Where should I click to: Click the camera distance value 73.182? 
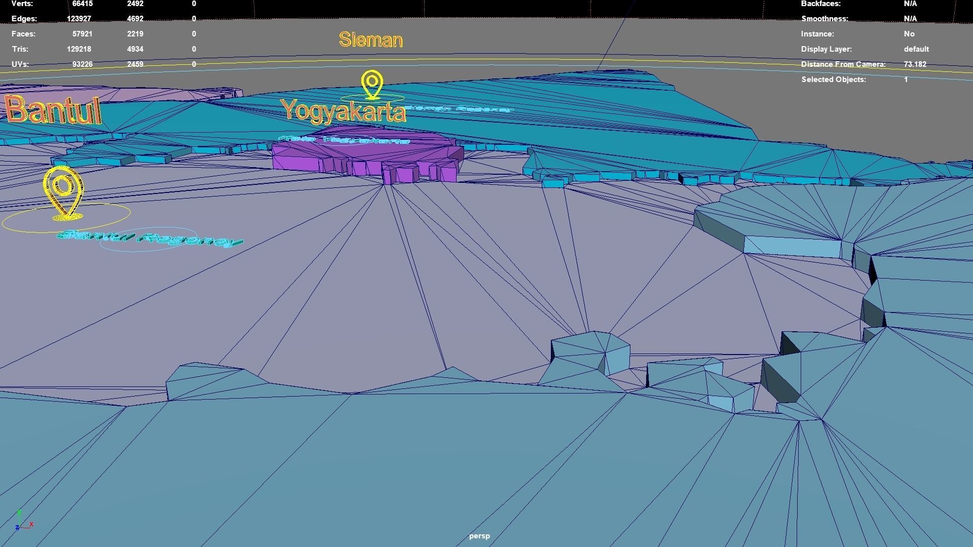click(x=915, y=64)
